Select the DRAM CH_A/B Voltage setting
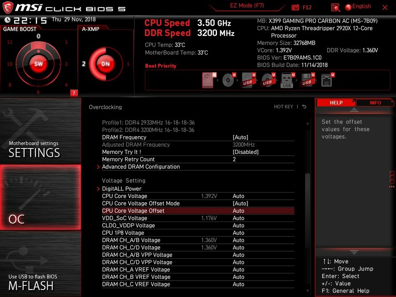Viewport: 396px width, 297px height. 198,240
